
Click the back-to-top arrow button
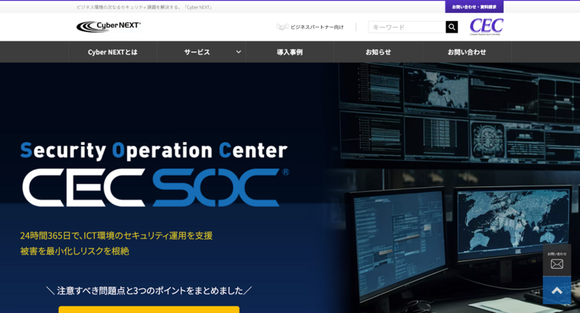[x=557, y=291]
